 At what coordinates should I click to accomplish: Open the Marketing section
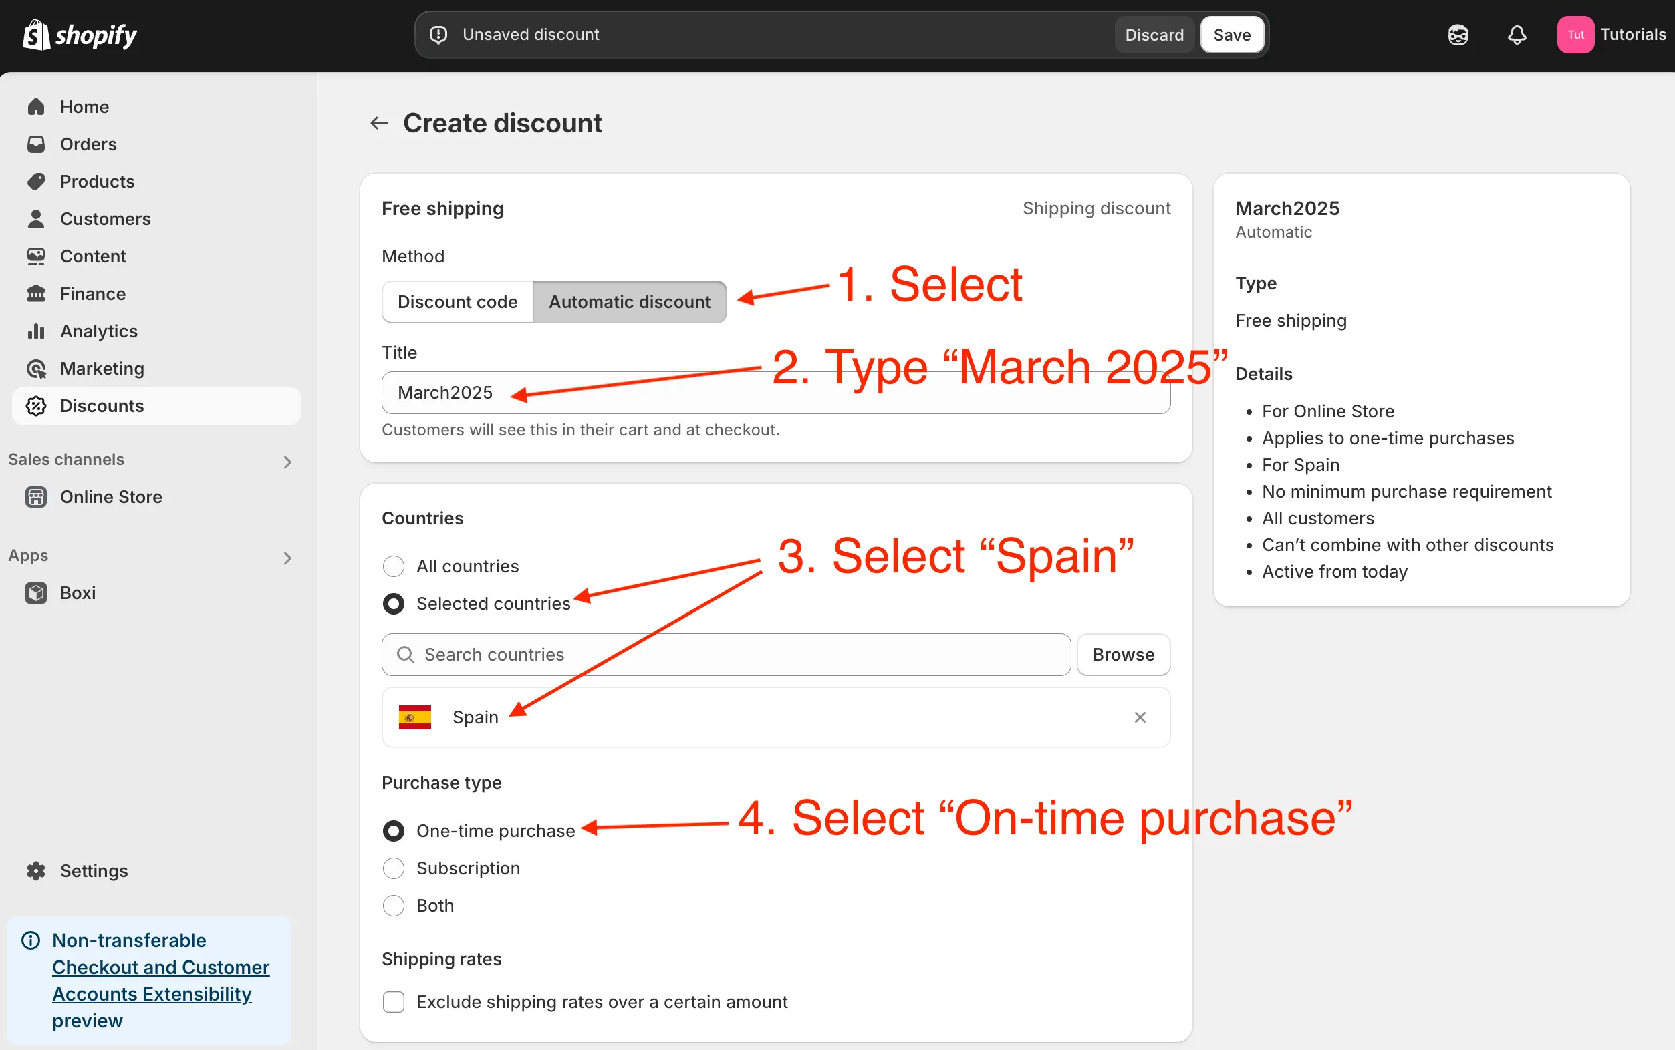[x=102, y=368]
